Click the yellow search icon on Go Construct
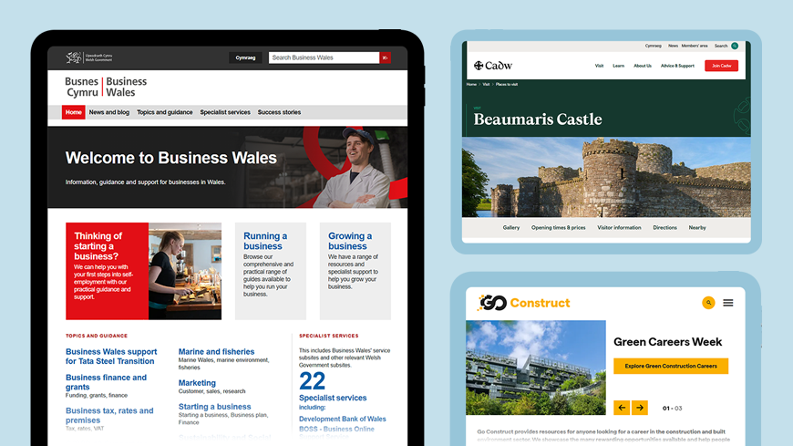 point(708,303)
